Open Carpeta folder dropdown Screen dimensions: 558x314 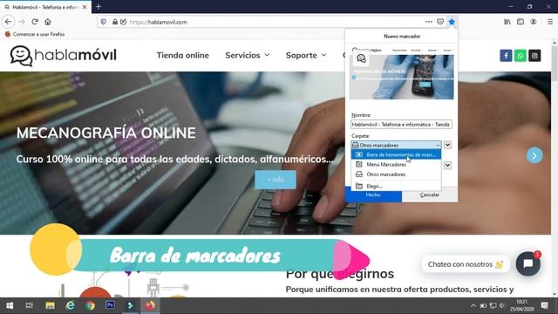396,145
